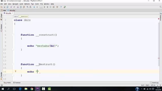Toggle the read-only lock icon
Screen dimensions: 162x91
pyautogui.click(x=157, y=85)
